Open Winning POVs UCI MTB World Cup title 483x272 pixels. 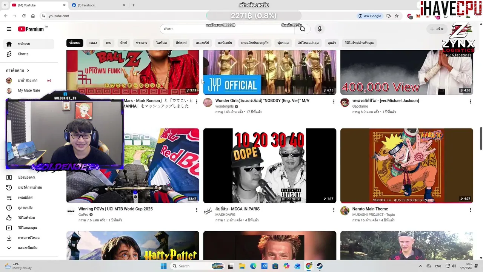coord(115,209)
